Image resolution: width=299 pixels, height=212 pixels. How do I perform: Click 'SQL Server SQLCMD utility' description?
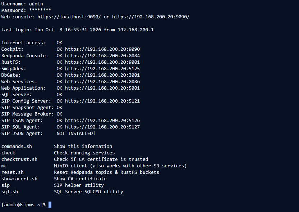88,192
